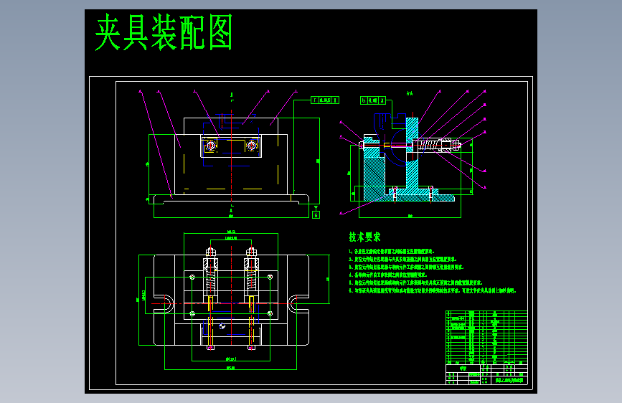622x403 pixels.
Task: Click the left geometric tolerance frame at top
Action: click(x=325, y=100)
